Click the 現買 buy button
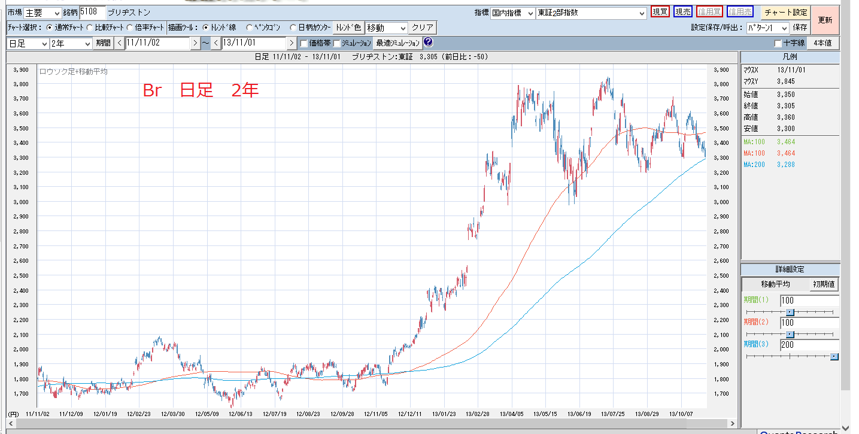 (x=660, y=13)
